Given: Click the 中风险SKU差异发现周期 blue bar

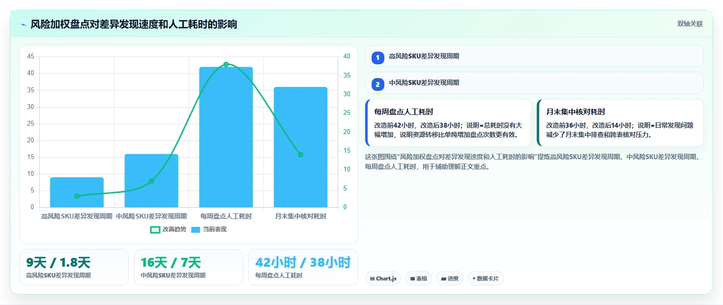Looking at the screenshot, I should pyautogui.click(x=151, y=180).
